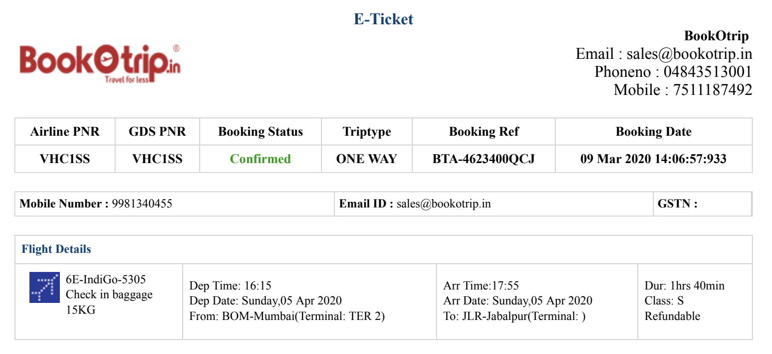The image size is (772, 354).
Task: Click the Mobile 7511187492 header text
Action: coord(682,90)
